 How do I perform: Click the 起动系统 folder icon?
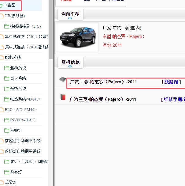click(7, 68)
